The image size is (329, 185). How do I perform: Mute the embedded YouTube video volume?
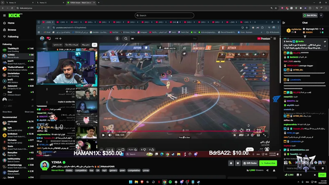[110, 135]
